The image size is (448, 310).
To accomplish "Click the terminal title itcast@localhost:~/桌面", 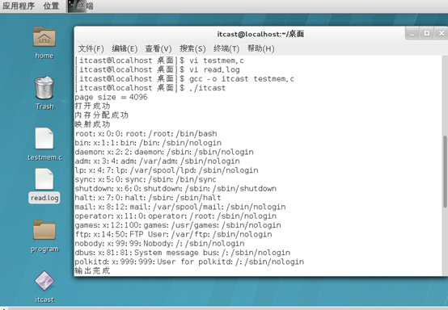I will 260,34.
